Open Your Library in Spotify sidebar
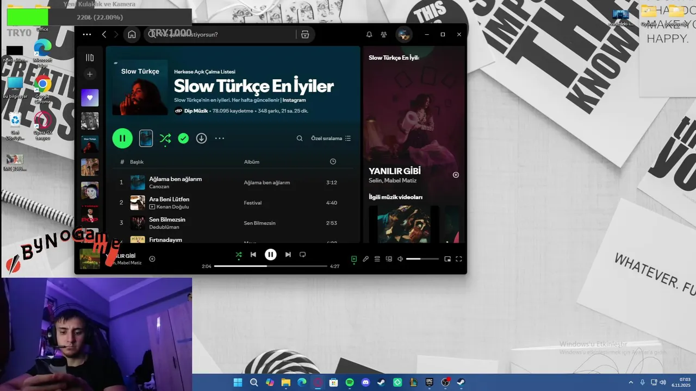The width and height of the screenshot is (696, 391). point(90,58)
